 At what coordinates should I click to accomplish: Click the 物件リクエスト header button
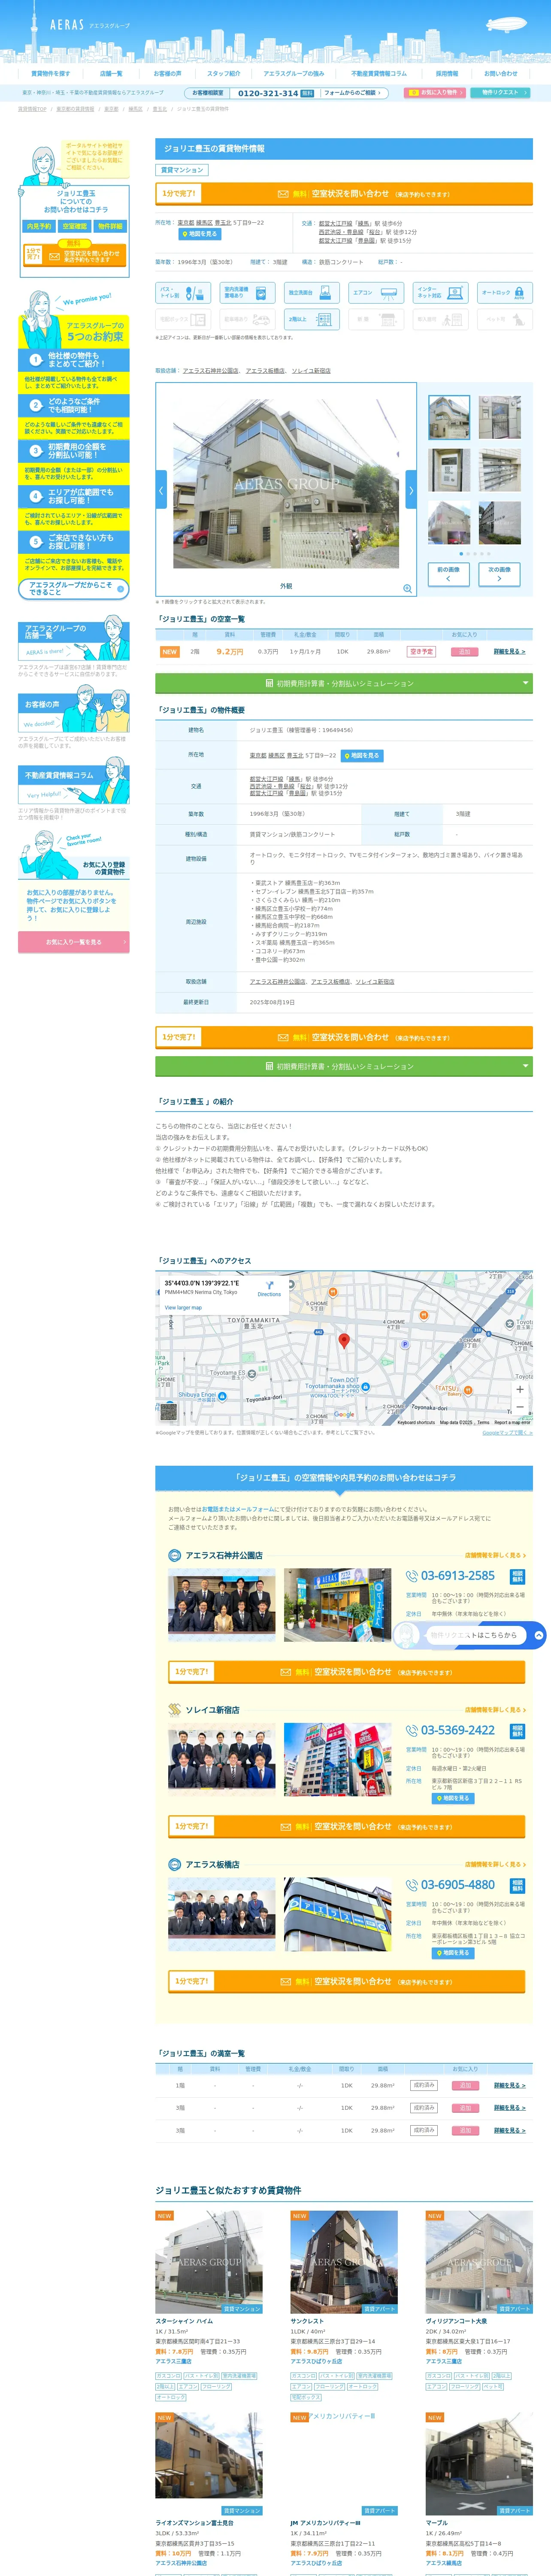tap(500, 93)
